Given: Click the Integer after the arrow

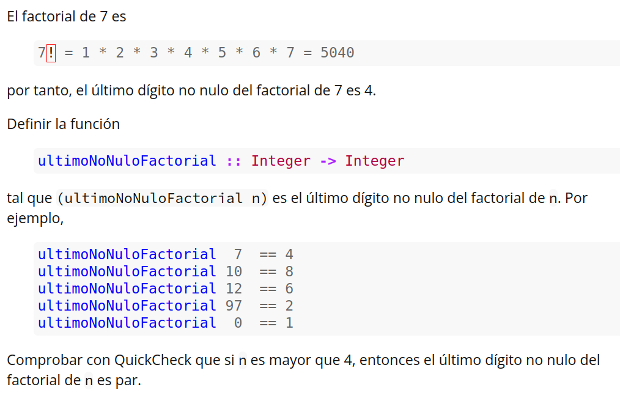Looking at the screenshot, I should point(374,161).
